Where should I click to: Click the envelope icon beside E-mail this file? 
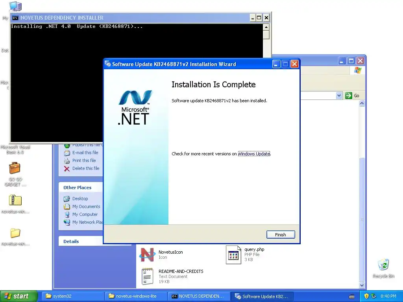coord(67,153)
